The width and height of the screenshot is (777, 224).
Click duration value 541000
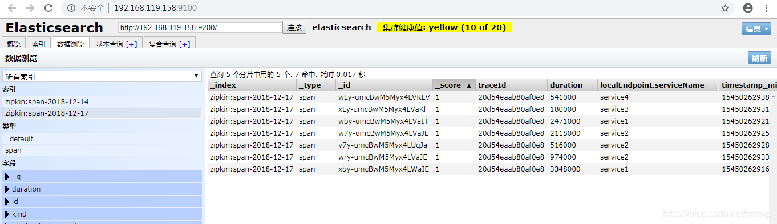coord(562,97)
